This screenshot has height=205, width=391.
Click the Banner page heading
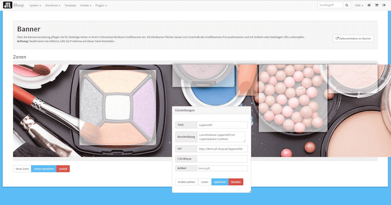(28, 29)
